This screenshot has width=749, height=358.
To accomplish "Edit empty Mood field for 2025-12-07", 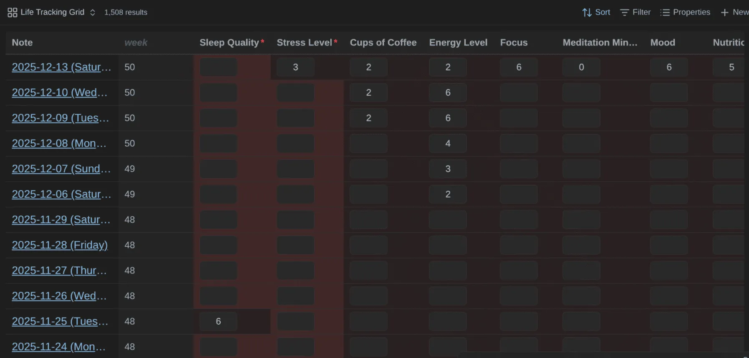I will pos(669,169).
